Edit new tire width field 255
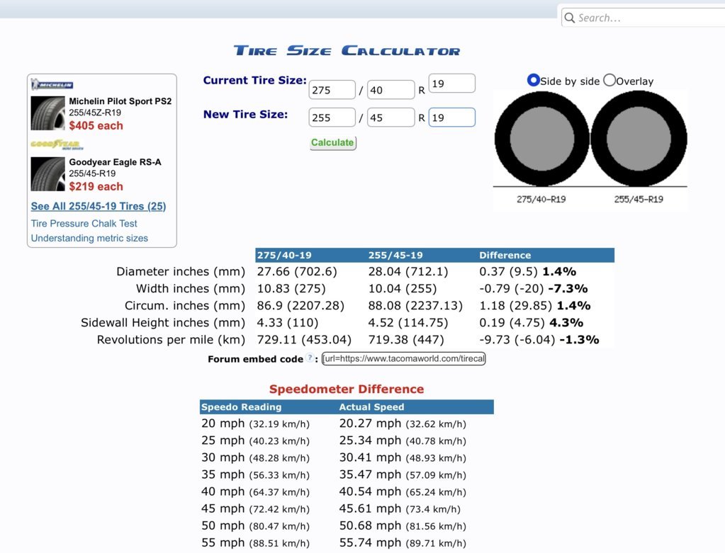Screen dimensions: 725x553 point(332,118)
